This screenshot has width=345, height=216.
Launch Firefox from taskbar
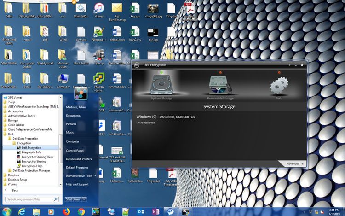tap(66, 211)
